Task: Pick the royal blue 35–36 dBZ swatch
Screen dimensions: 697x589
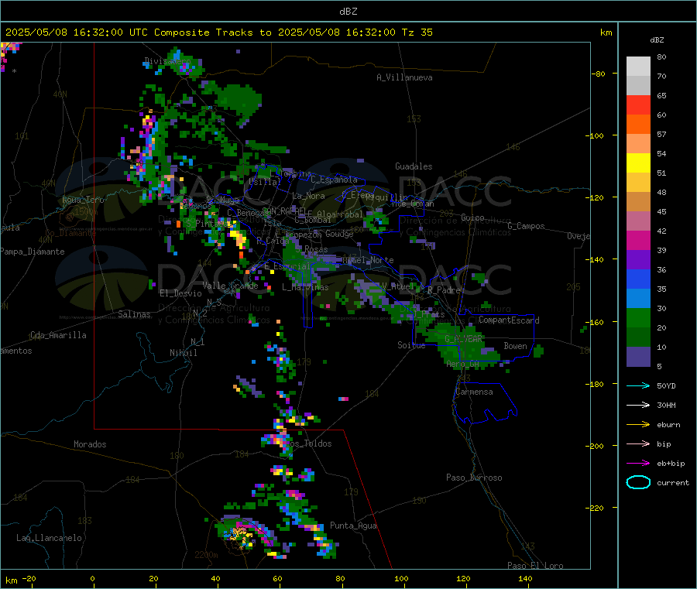Action: 638,279
